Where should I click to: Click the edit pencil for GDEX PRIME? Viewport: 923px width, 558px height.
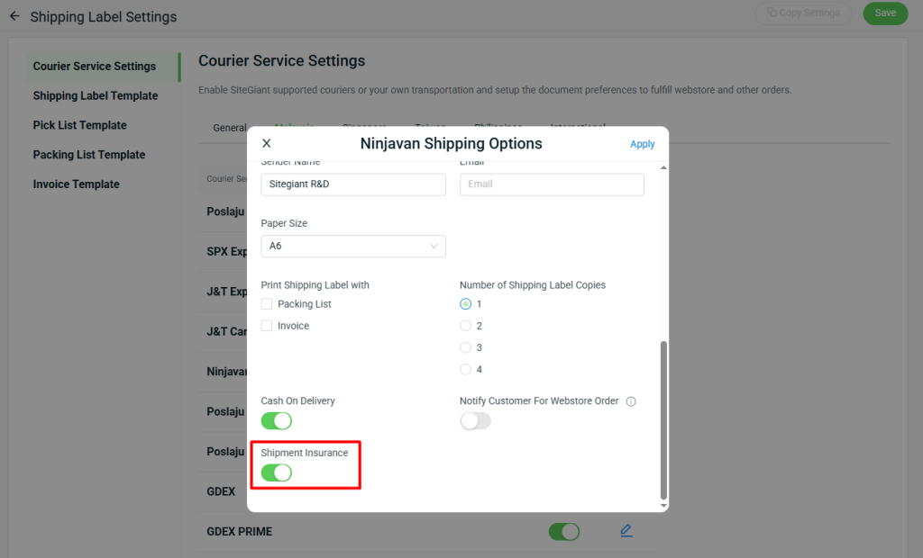pos(626,531)
